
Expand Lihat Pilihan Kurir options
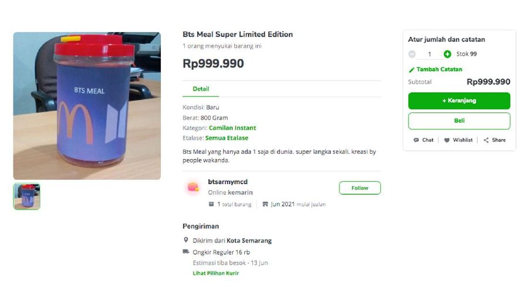(x=215, y=273)
